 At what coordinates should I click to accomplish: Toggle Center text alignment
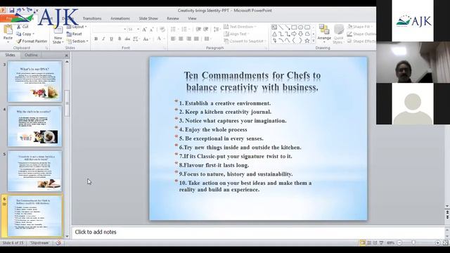tap(181, 39)
